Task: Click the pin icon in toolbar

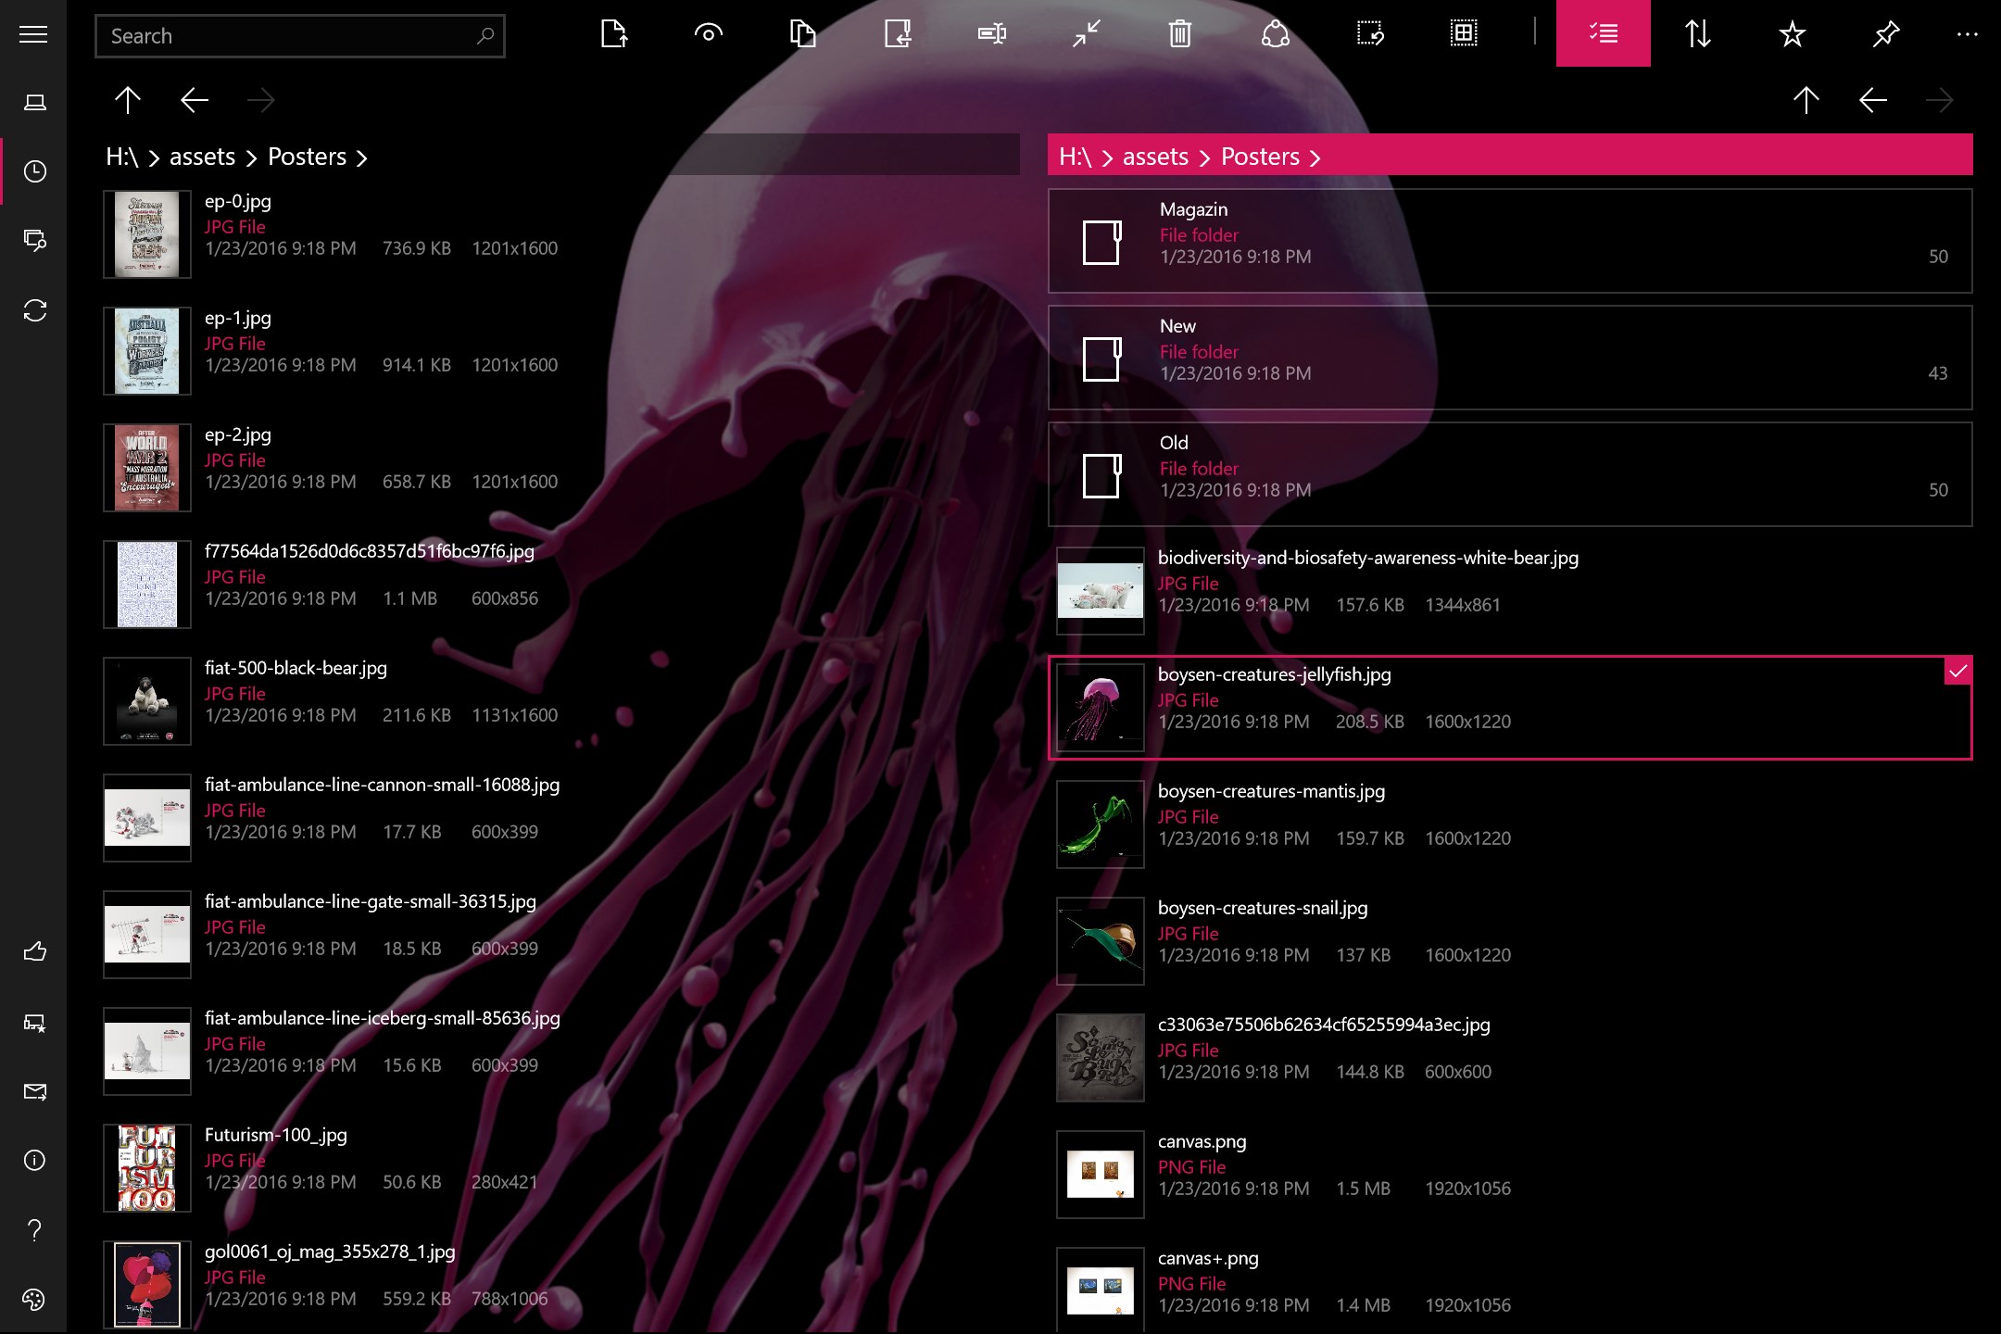Action: [x=1886, y=34]
